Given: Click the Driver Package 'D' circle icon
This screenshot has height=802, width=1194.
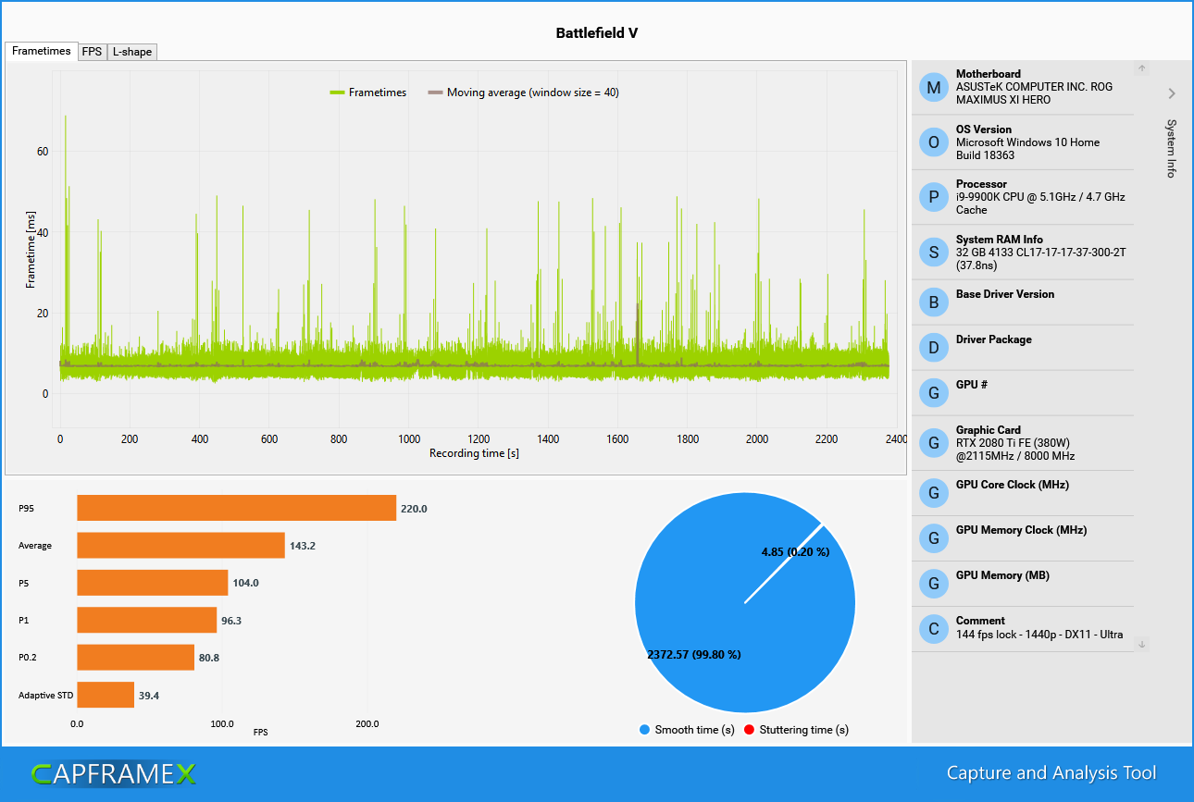Looking at the screenshot, I should [934, 348].
